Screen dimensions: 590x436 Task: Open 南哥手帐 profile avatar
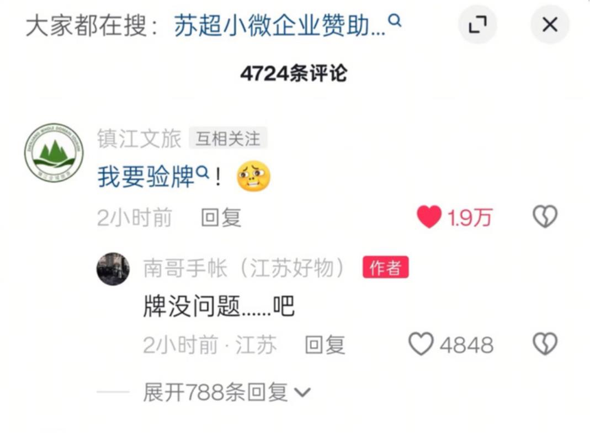pos(113,269)
